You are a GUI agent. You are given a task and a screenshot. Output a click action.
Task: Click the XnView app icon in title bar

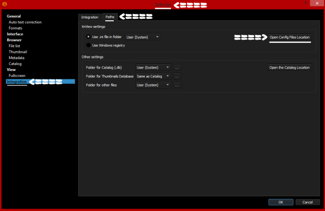tap(5, 4)
